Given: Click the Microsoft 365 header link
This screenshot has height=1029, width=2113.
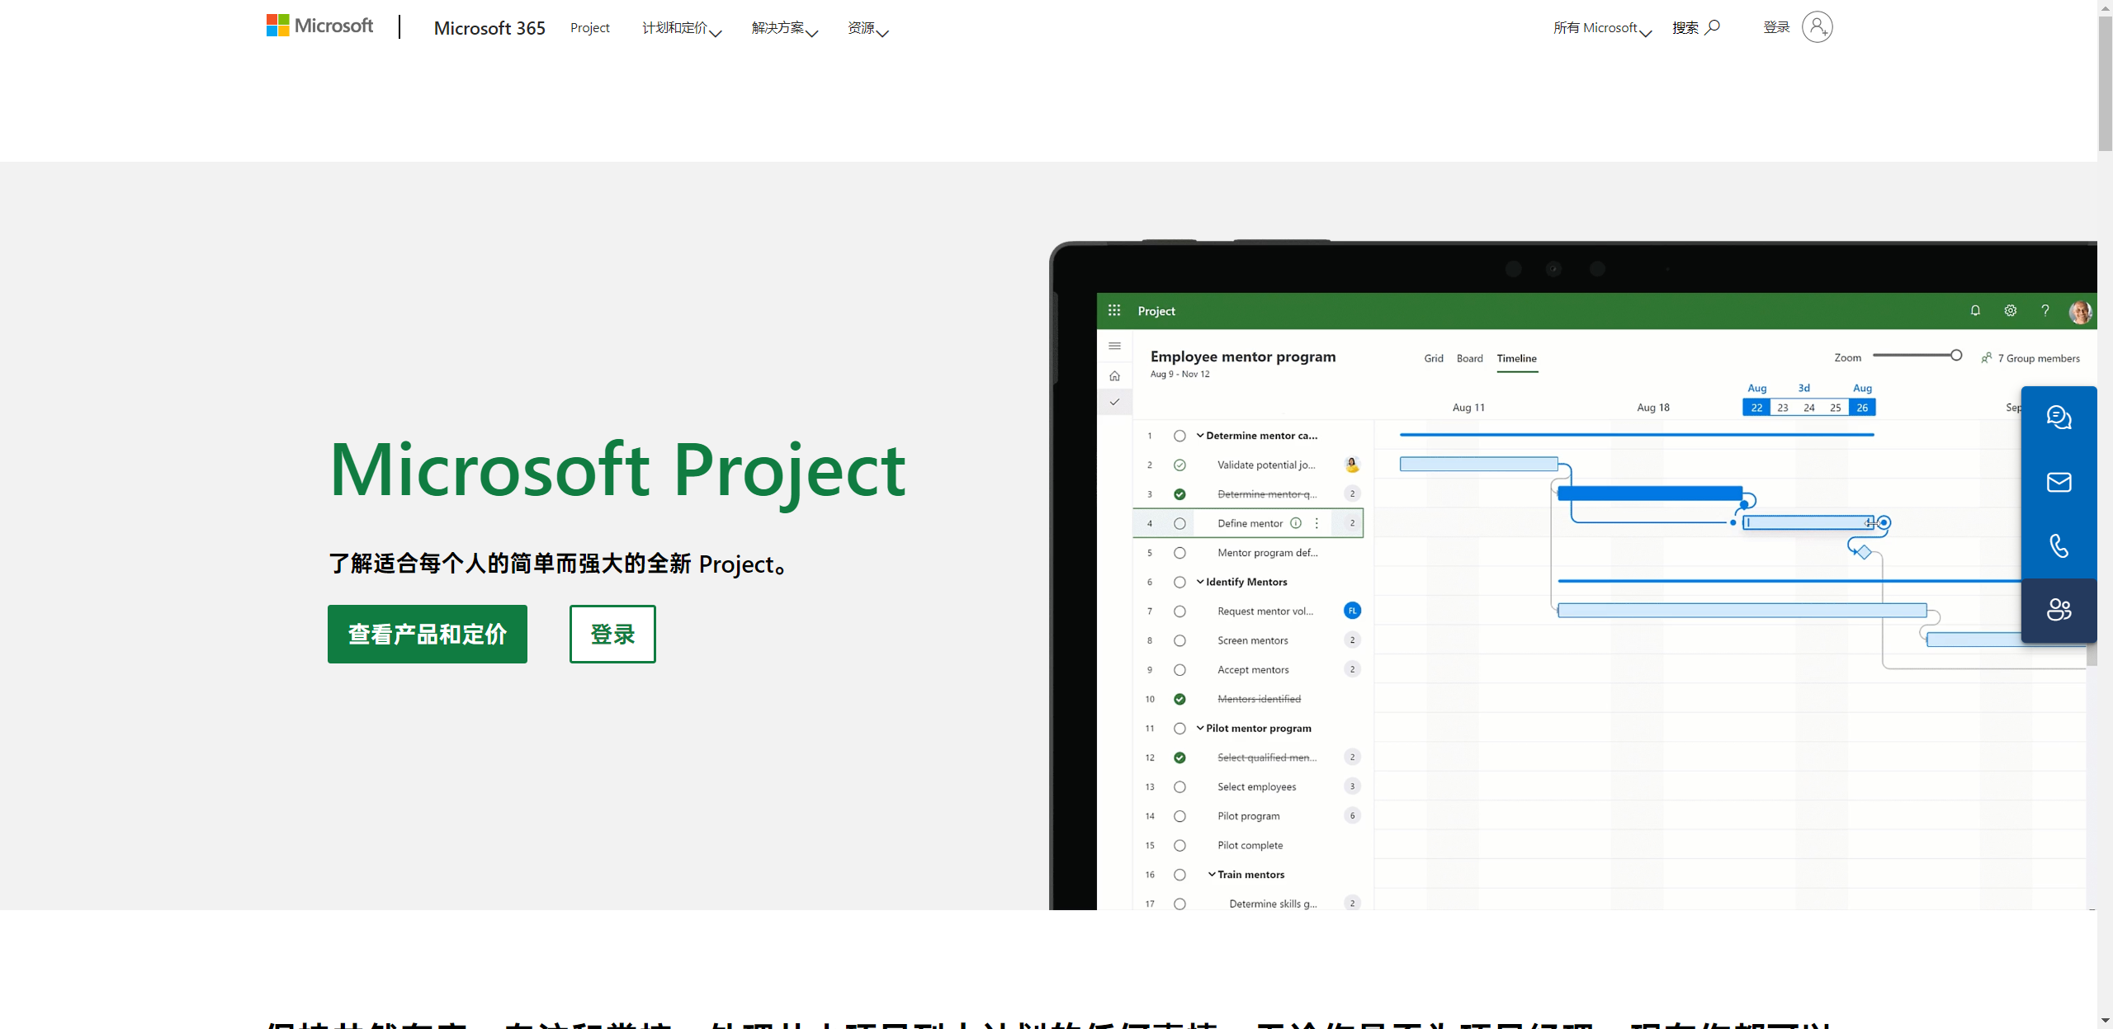Looking at the screenshot, I should point(489,28).
